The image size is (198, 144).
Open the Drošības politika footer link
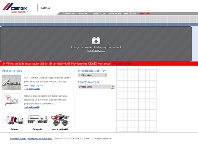coord(18,139)
